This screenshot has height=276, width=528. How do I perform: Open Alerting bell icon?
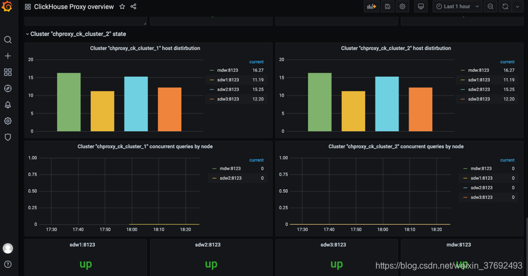[8, 105]
